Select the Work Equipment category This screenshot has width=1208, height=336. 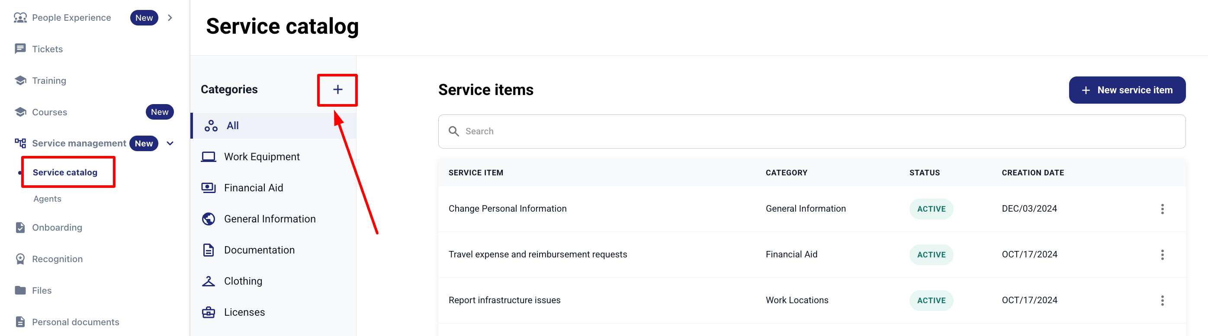pos(261,157)
